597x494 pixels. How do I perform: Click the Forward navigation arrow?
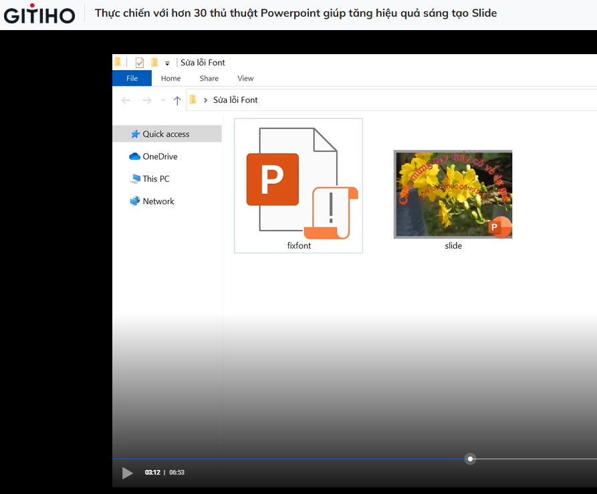coord(147,100)
